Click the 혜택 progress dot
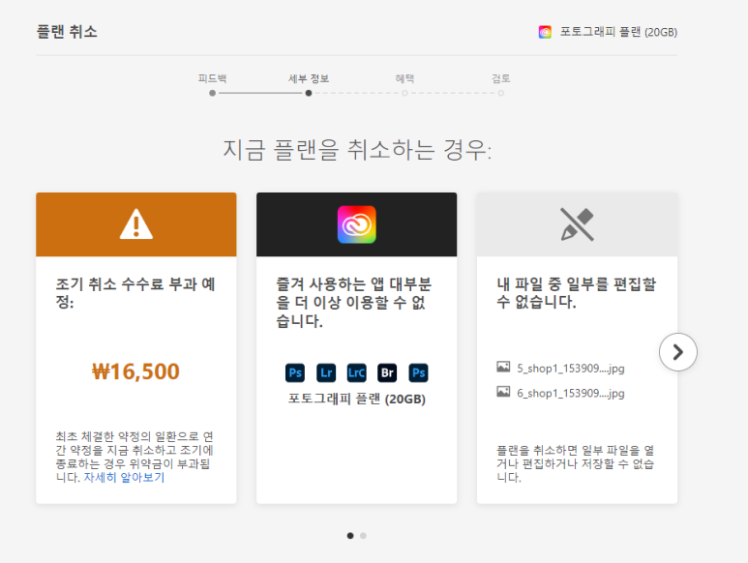 [404, 93]
